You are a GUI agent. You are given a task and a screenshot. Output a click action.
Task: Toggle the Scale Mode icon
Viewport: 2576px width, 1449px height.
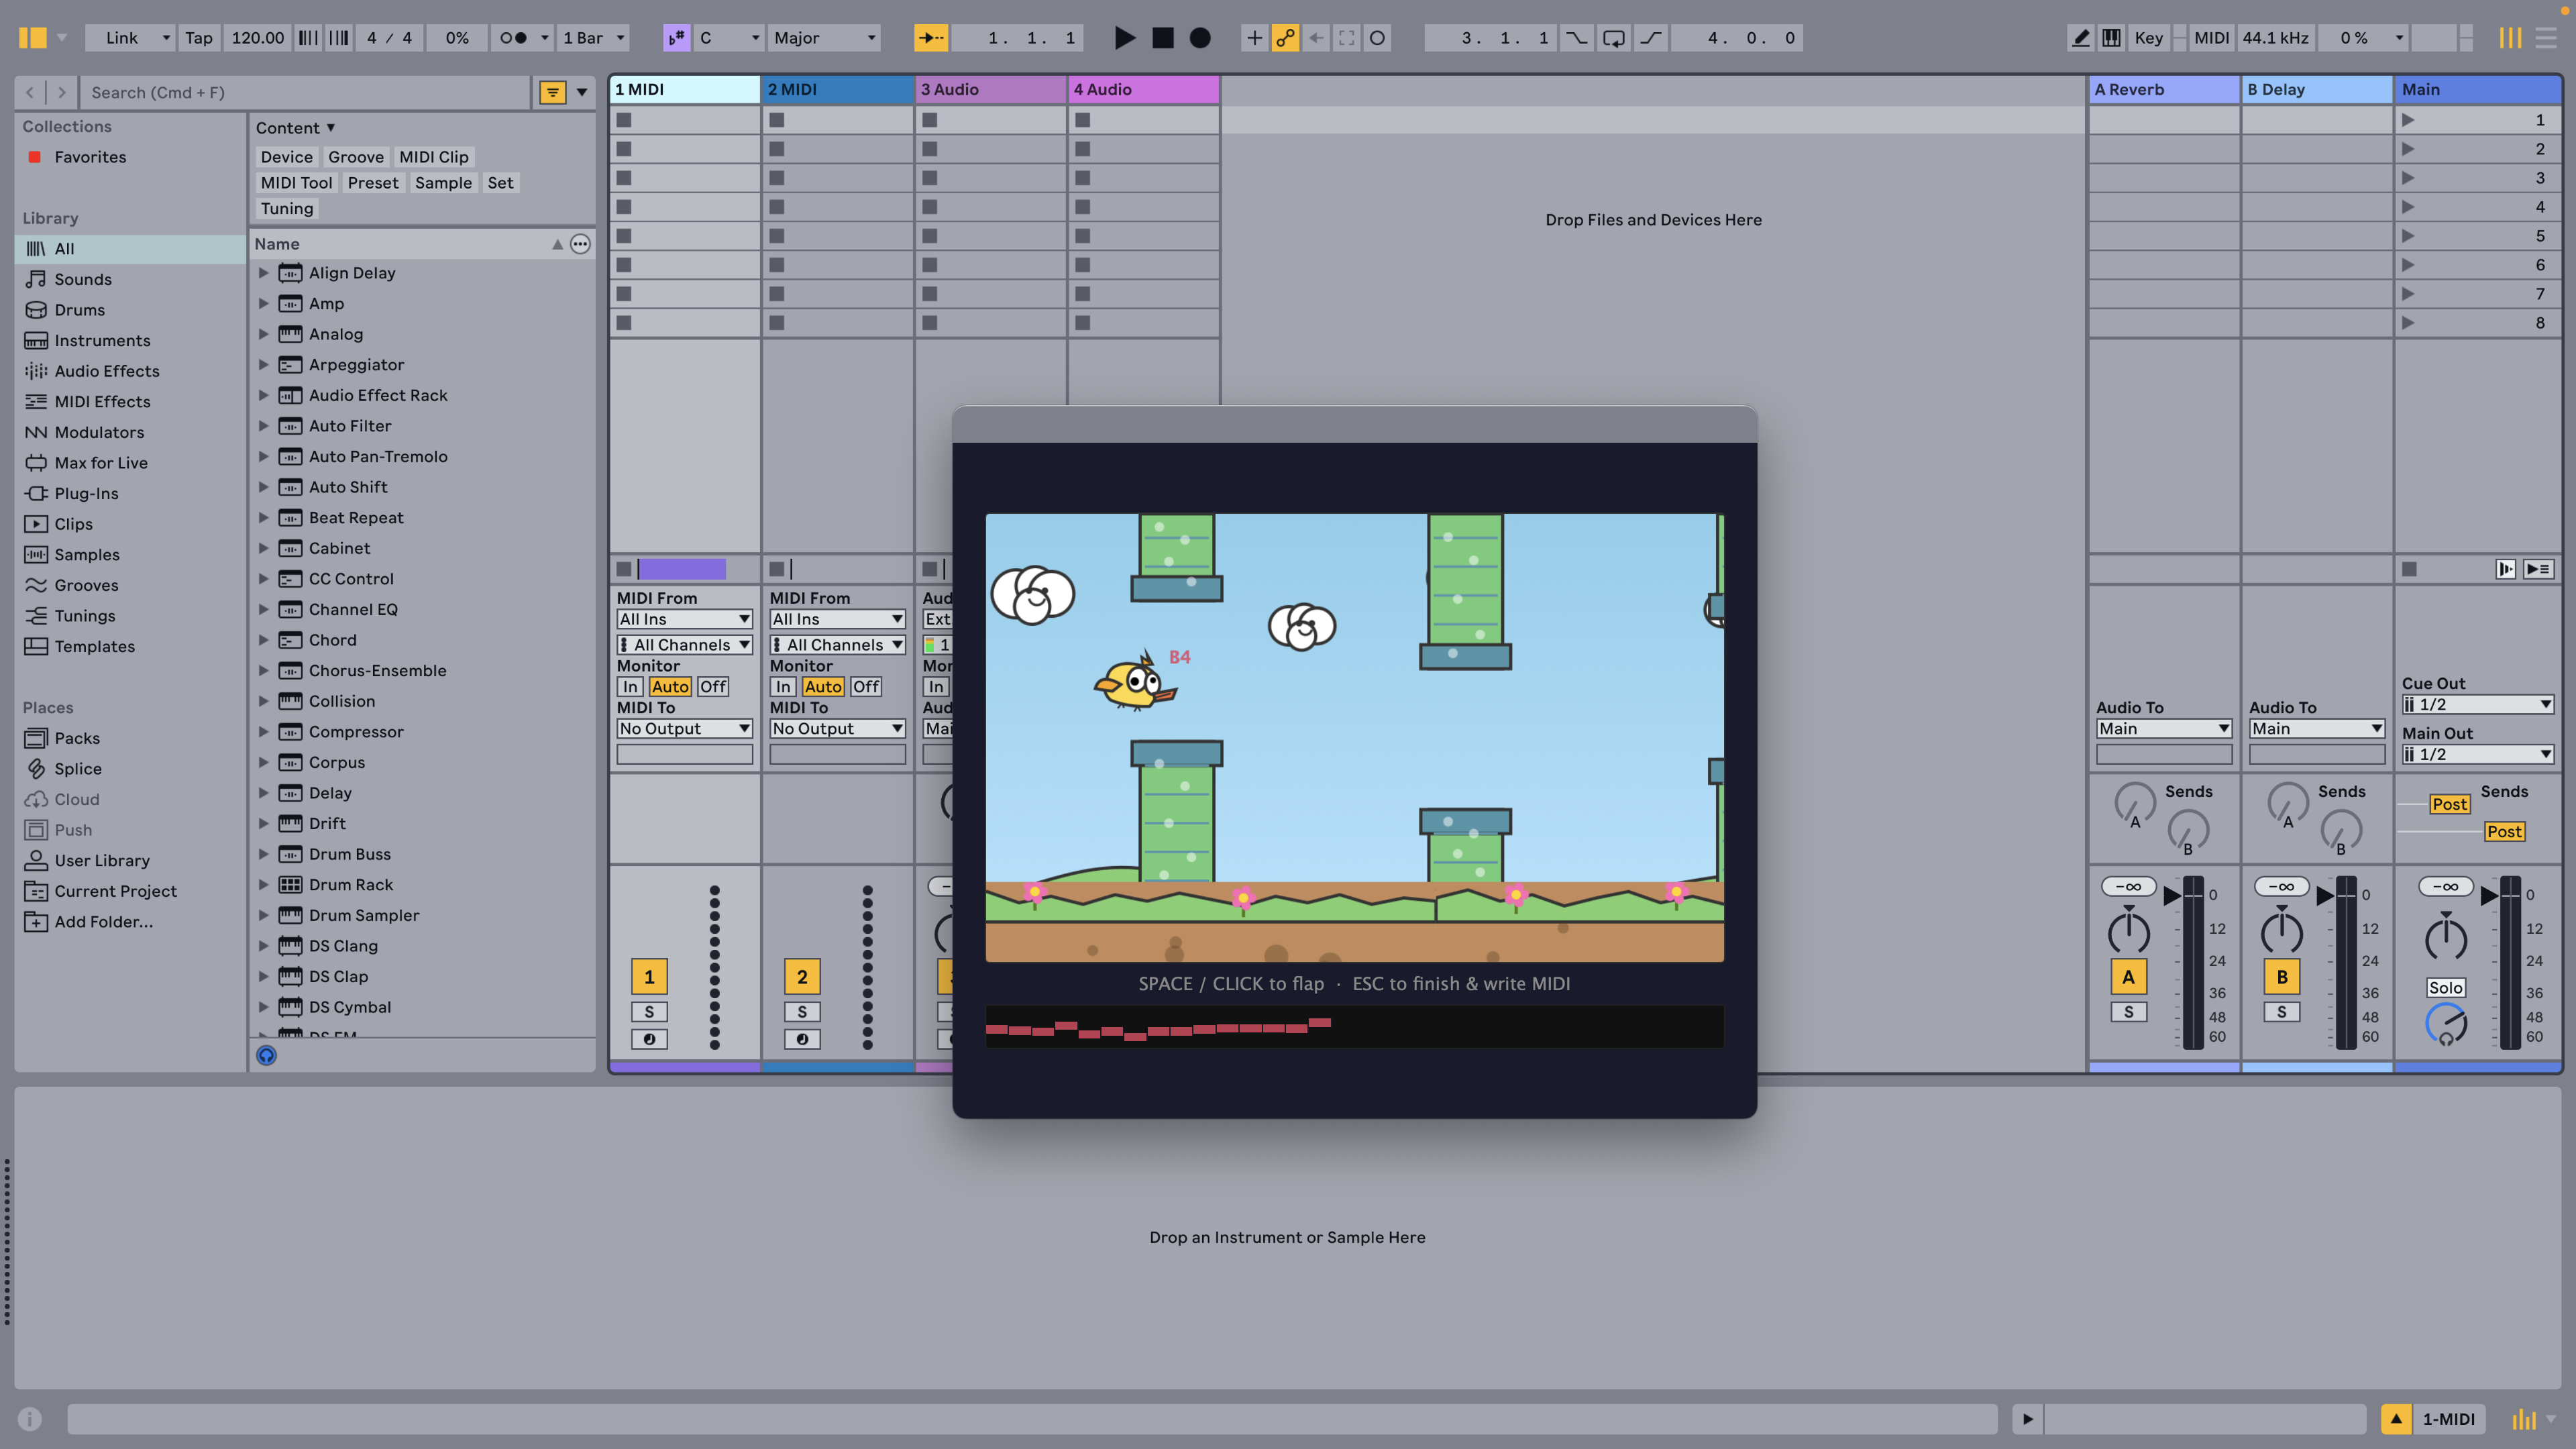tap(677, 38)
